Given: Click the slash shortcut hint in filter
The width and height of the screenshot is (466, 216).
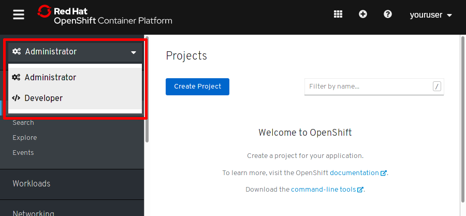Looking at the screenshot, I should [437, 87].
